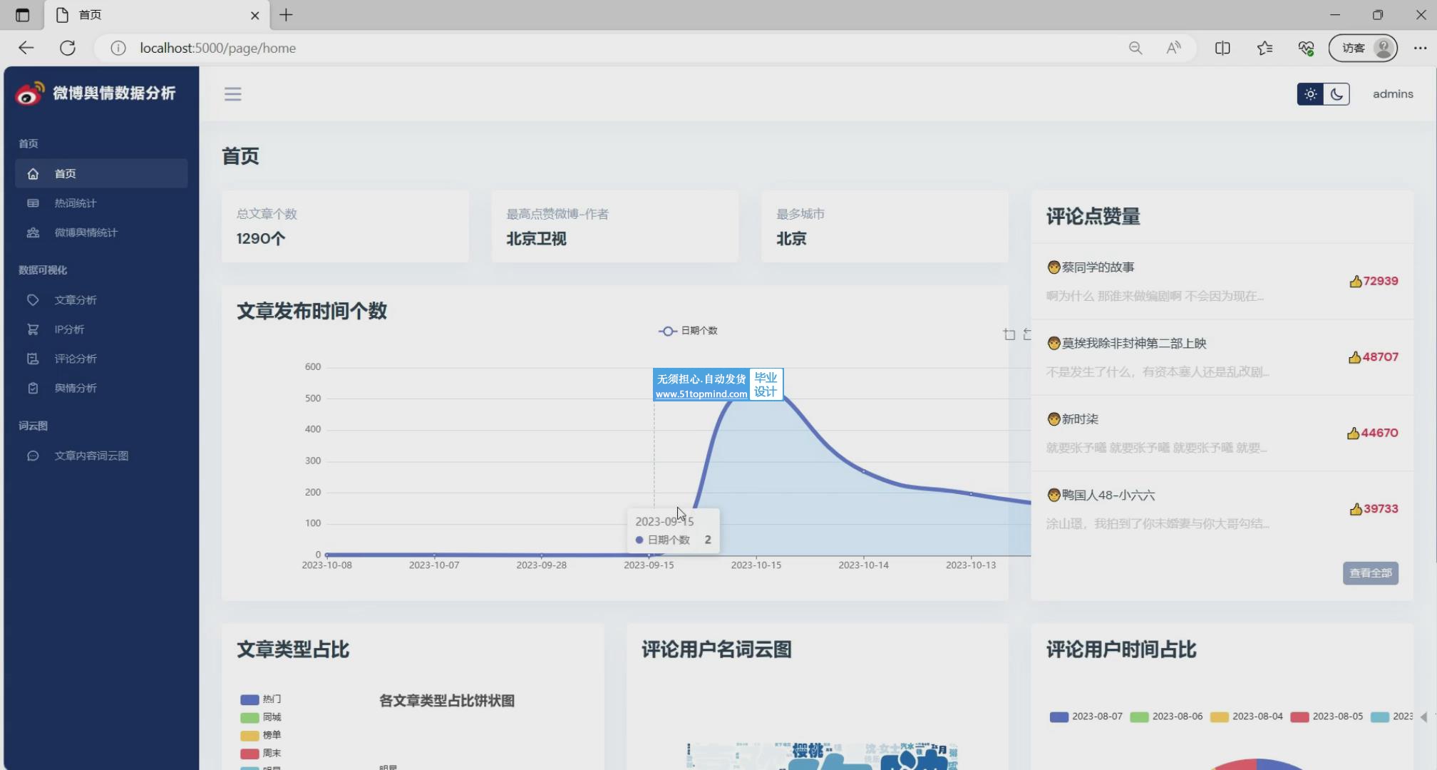Click the hamburger menu icon

(x=232, y=94)
